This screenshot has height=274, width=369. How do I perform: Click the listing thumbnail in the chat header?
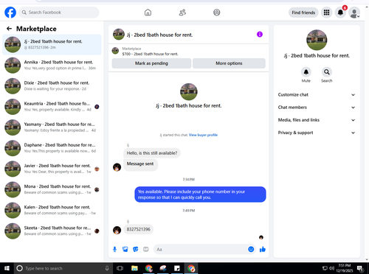119,35
